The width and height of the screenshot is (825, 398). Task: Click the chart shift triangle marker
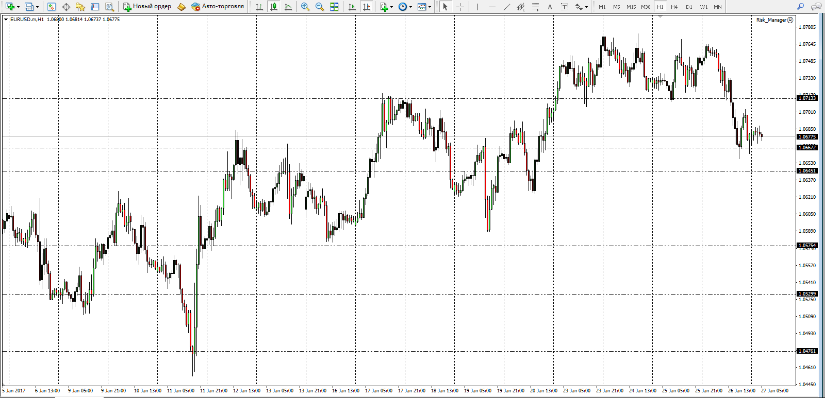point(660,18)
